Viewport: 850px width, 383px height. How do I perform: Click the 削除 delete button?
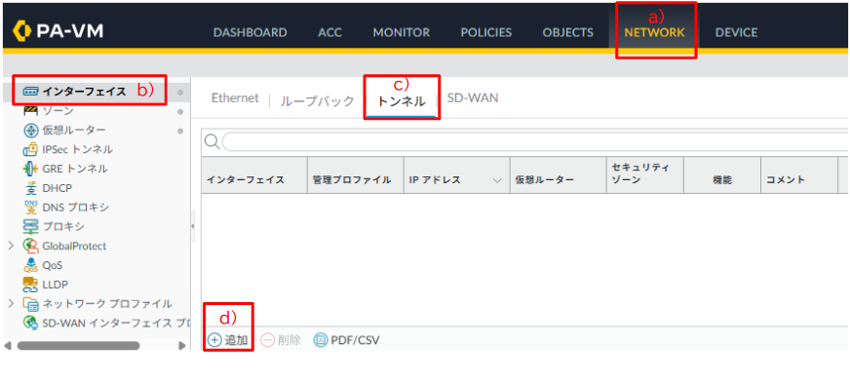281,340
